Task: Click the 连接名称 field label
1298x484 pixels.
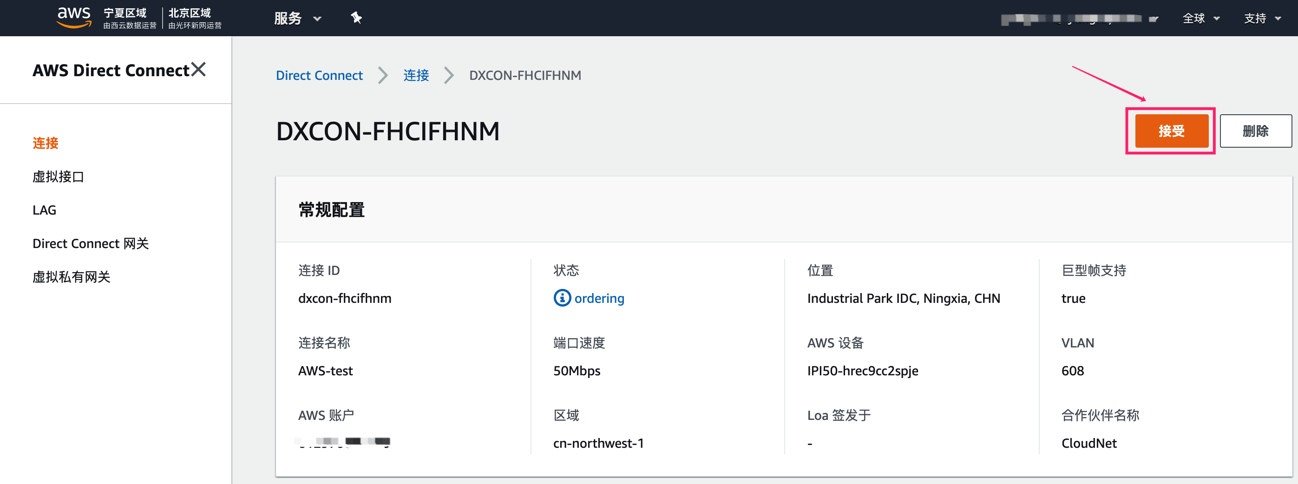Action: [323, 343]
